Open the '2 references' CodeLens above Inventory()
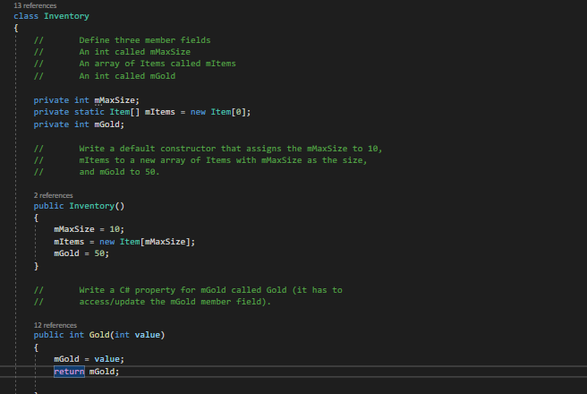Screen dimensions: 587x394 click(x=53, y=195)
